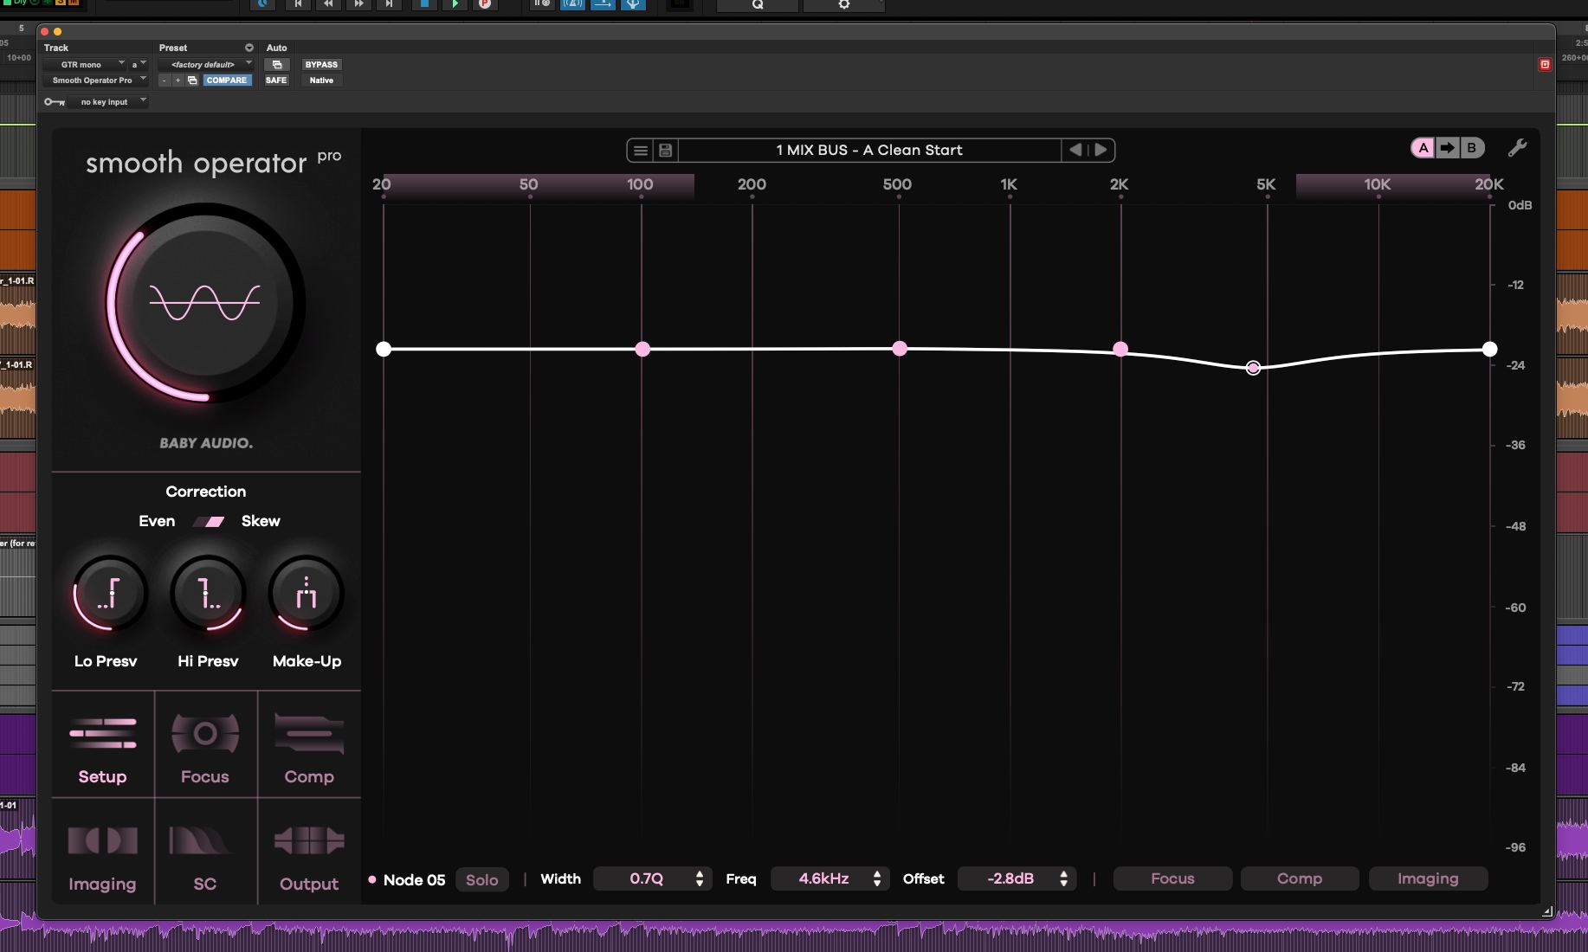Viewport: 1588px width, 952px height.
Task: Click the window resize handle at bottom-right corner
Action: click(1547, 911)
